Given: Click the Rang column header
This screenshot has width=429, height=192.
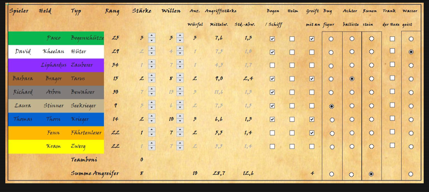Looking at the screenshot, I should tap(112, 11).
